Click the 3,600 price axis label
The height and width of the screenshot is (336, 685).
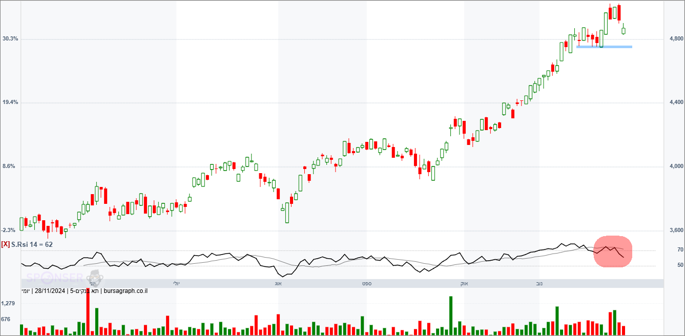click(676, 230)
